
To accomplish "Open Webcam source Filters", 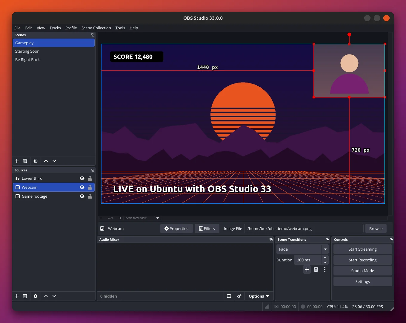I will [207, 228].
